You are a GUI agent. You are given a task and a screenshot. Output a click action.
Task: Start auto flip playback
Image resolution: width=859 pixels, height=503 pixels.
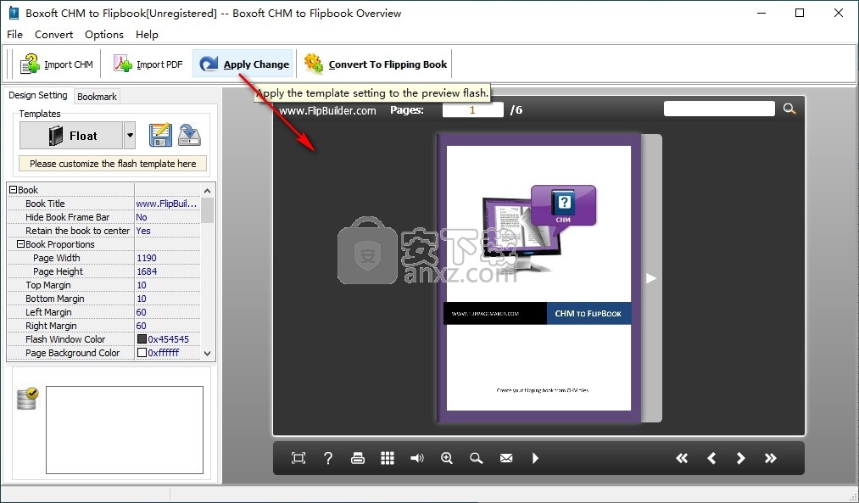535,458
